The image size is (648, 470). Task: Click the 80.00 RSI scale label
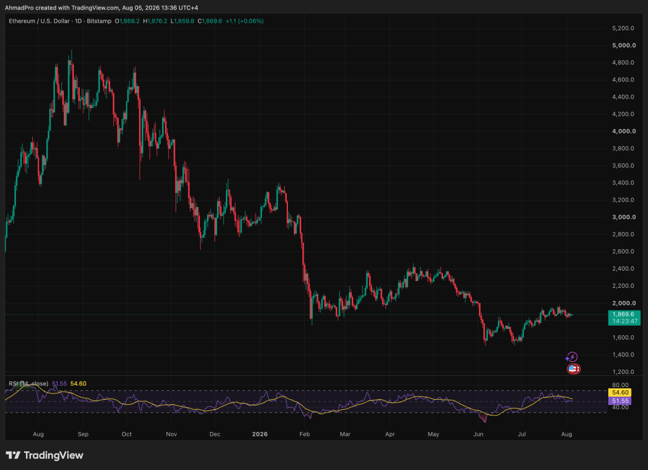[620, 385]
